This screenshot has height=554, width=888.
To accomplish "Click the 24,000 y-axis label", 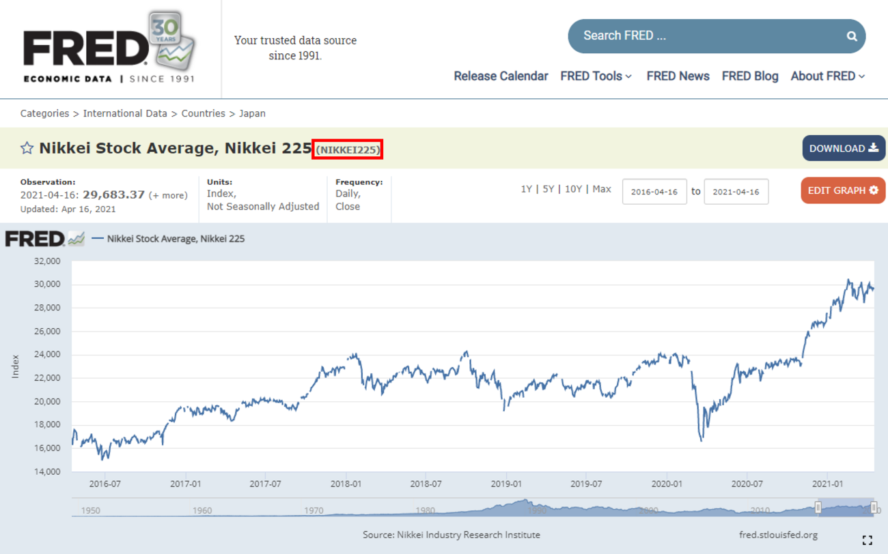I will pos(47,355).
